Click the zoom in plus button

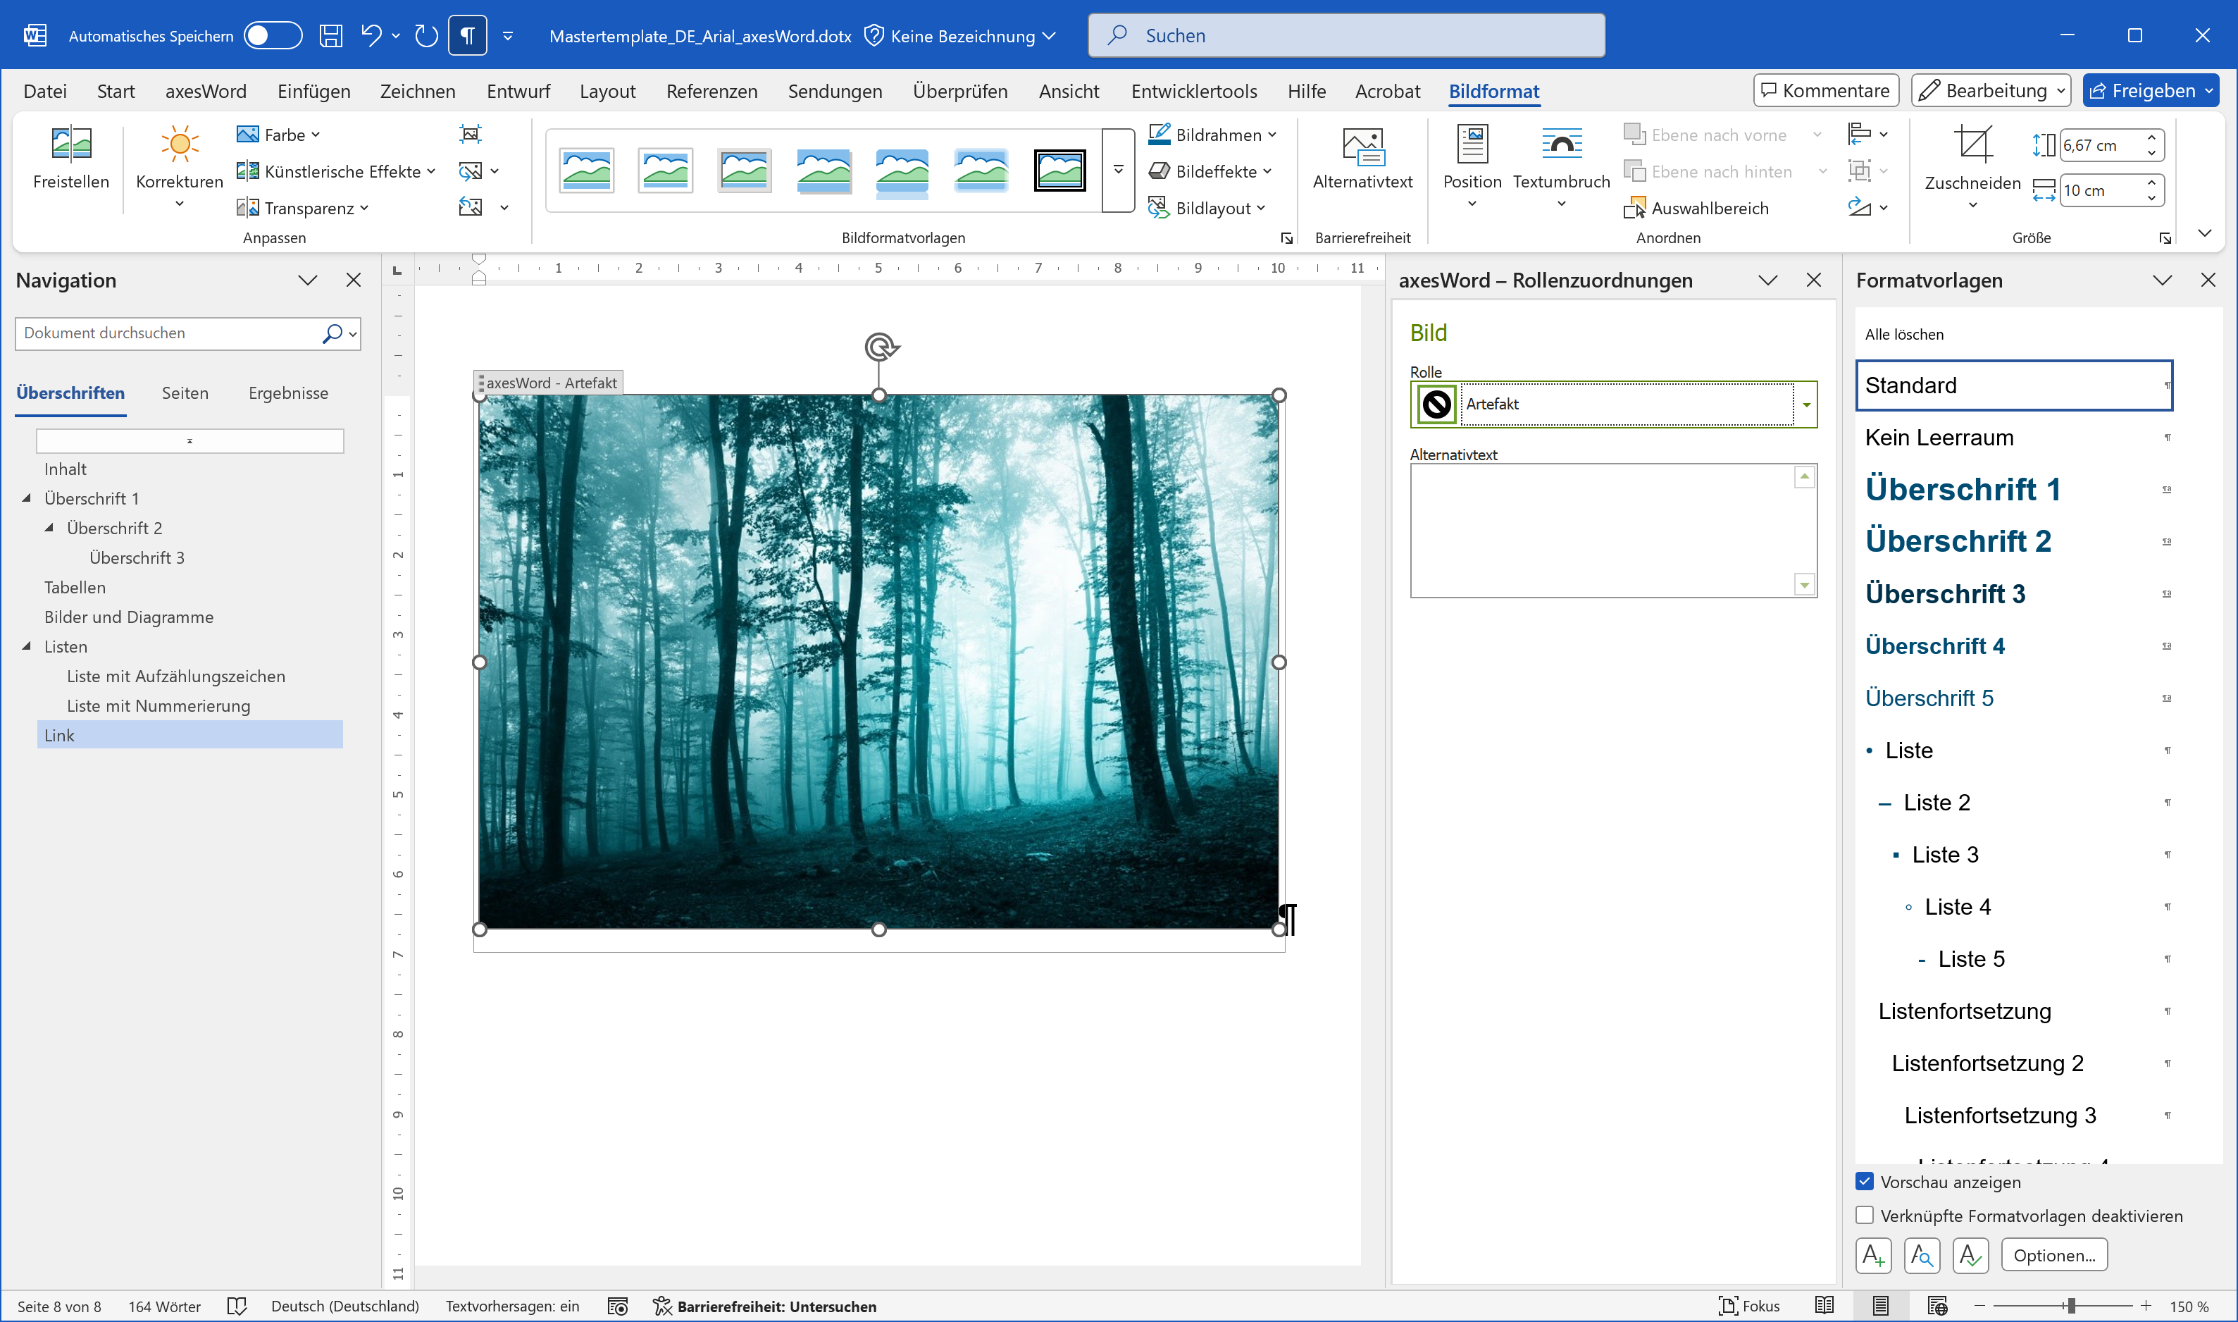(2146, 1306)
